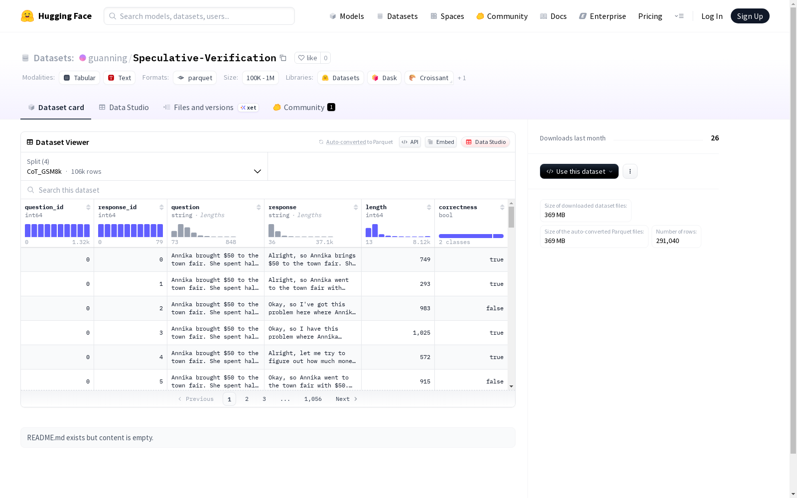
Task: Sort the length column using its sort icon
Action: 429,207
